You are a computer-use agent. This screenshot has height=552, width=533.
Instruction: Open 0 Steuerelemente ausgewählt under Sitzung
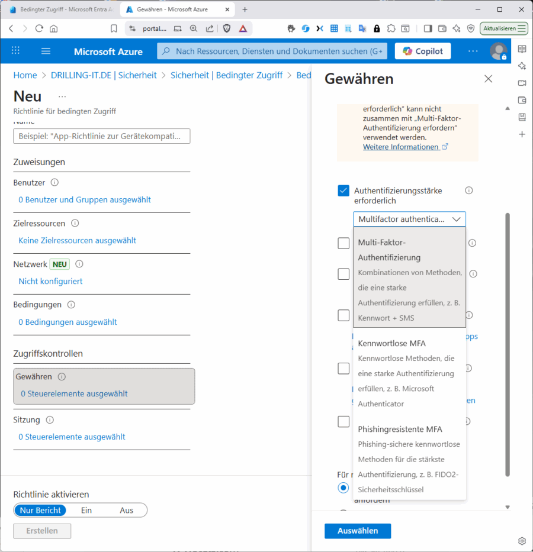(x=72, y=437)
